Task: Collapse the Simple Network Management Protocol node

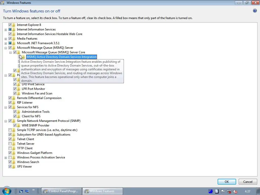Action: coord(6,121)
